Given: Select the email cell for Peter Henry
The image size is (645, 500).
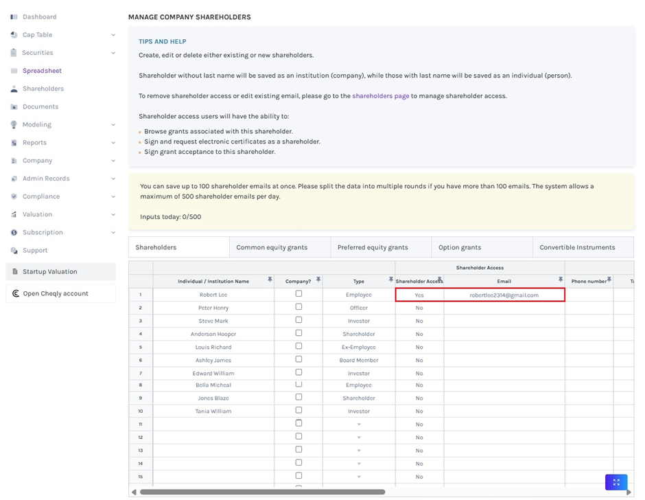Looking at the screenshot, I should (x=504, y=308).
